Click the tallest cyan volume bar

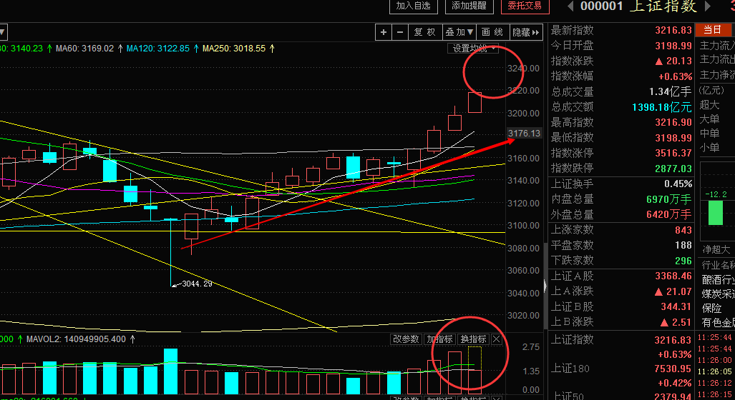click(170, 371)
